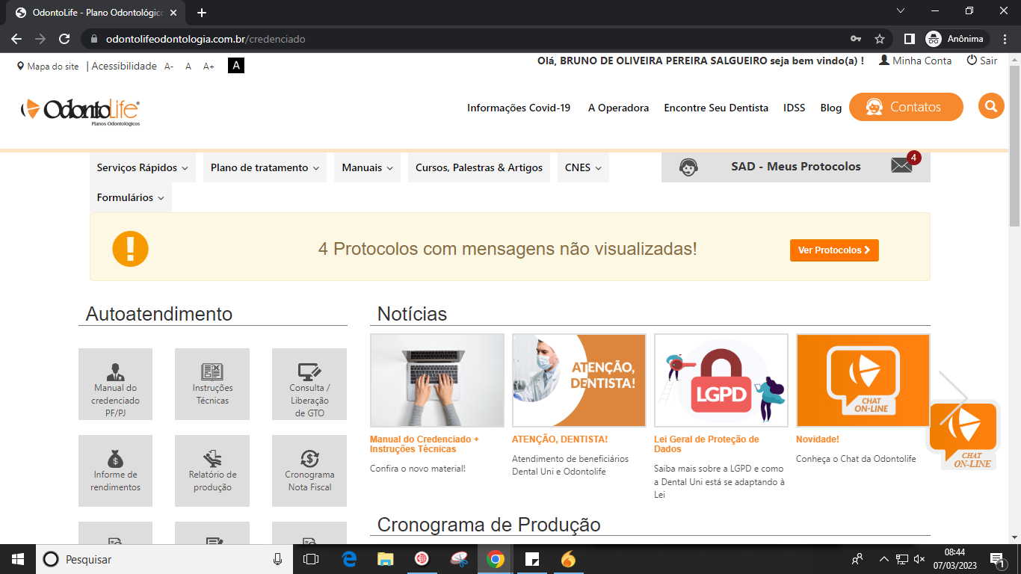Open Manual do credenciado PF/PJ tile
The image size is (1021, 574).
(x=115, y=384)
